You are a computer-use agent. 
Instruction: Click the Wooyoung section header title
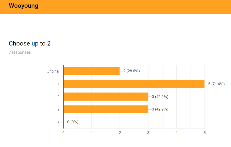[x=24, y=6]
